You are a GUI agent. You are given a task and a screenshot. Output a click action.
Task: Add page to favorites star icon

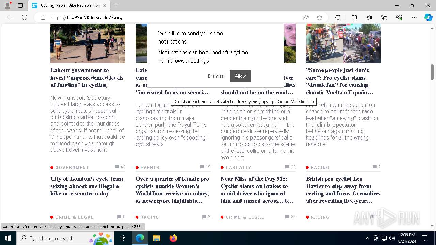tap(320, 17)
